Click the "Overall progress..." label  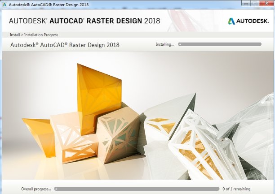point(36,189)
